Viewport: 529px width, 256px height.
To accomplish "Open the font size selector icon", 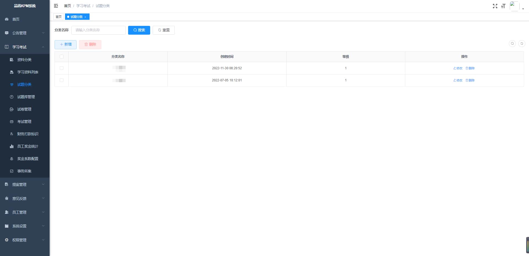I will (x=503, y=6).
